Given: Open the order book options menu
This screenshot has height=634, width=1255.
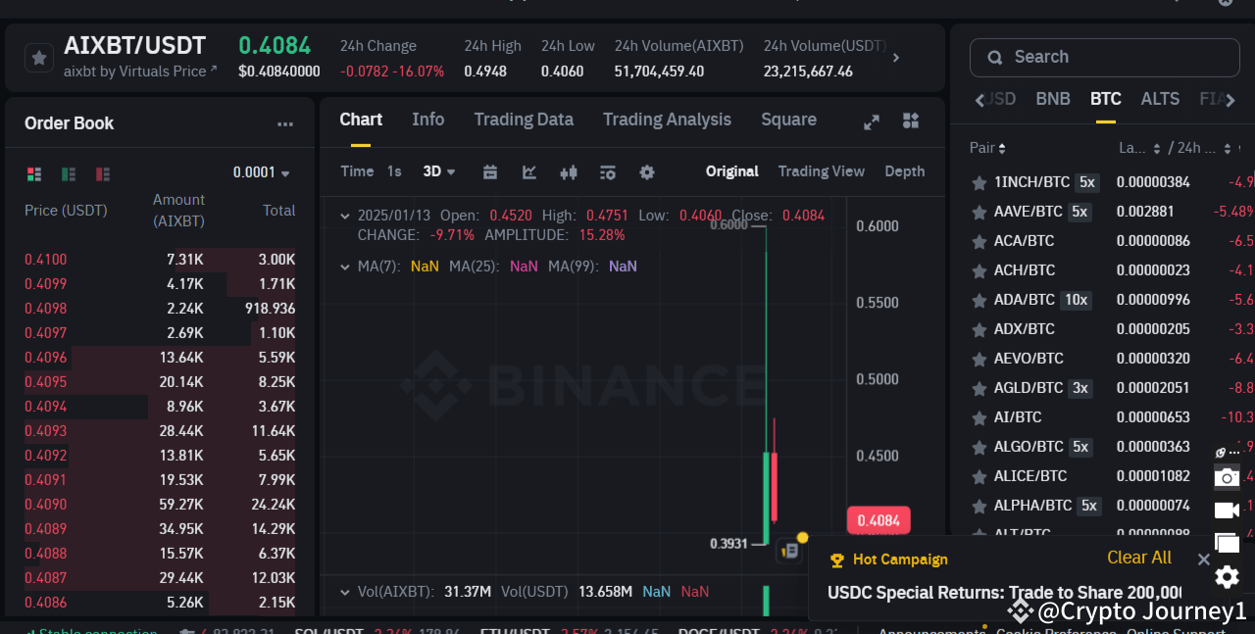Looking at the screenshot, I should [284, 122].
